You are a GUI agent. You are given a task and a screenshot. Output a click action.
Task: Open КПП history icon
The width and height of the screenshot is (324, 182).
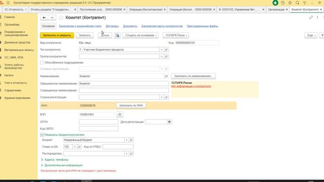coord(119,115)
